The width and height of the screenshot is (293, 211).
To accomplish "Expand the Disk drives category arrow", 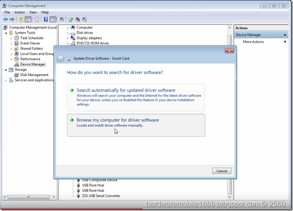I will [x=68, y=33].
